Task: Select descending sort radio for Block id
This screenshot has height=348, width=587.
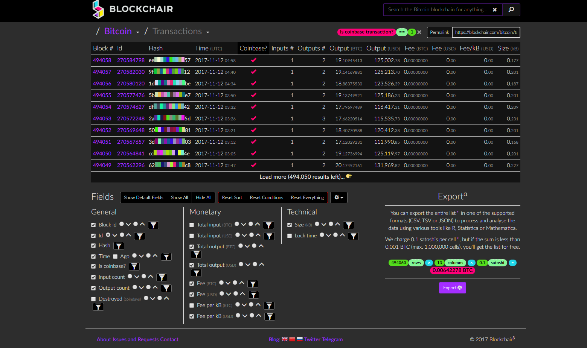Action: point(122,224)
